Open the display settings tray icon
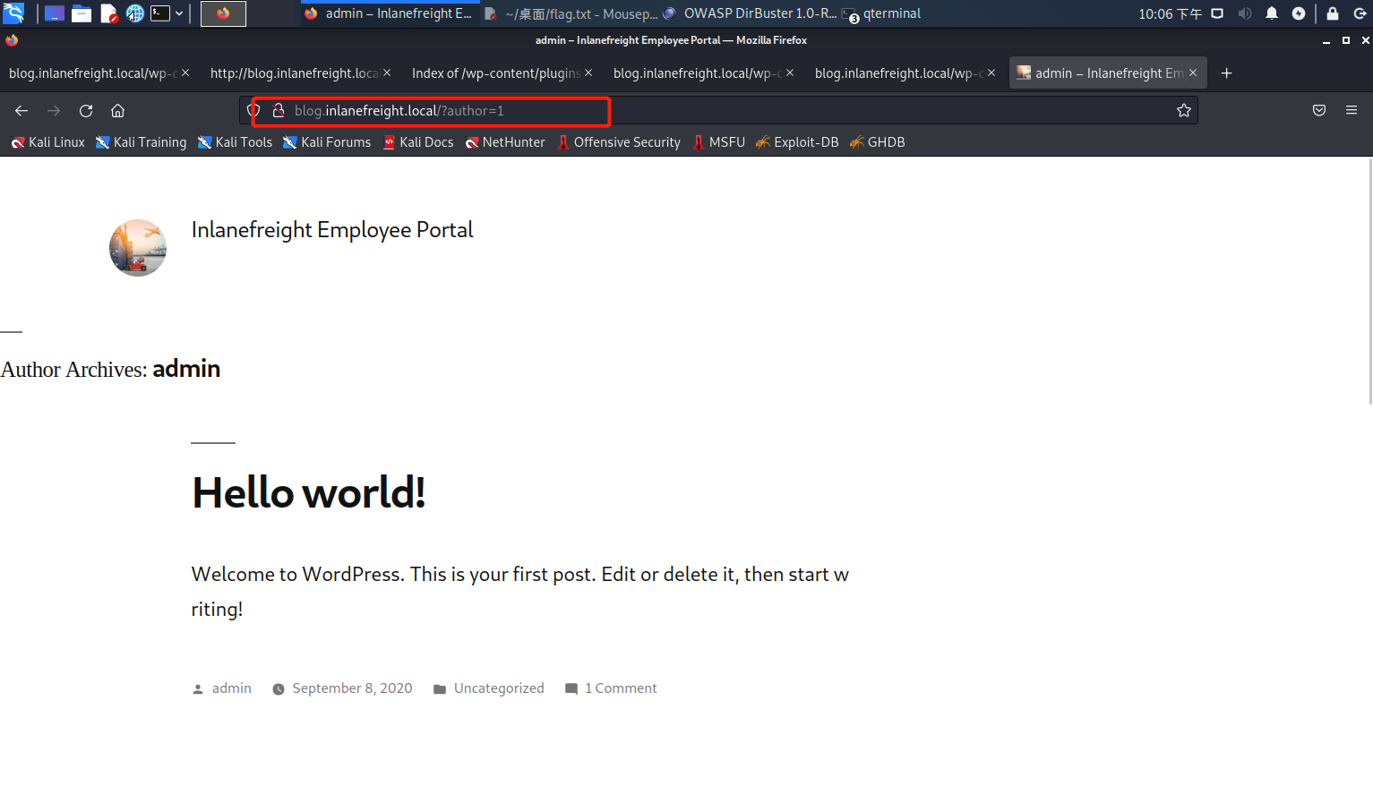Image resolution: width=1373 pixels, height=786 pixels. click(1217, 13)
